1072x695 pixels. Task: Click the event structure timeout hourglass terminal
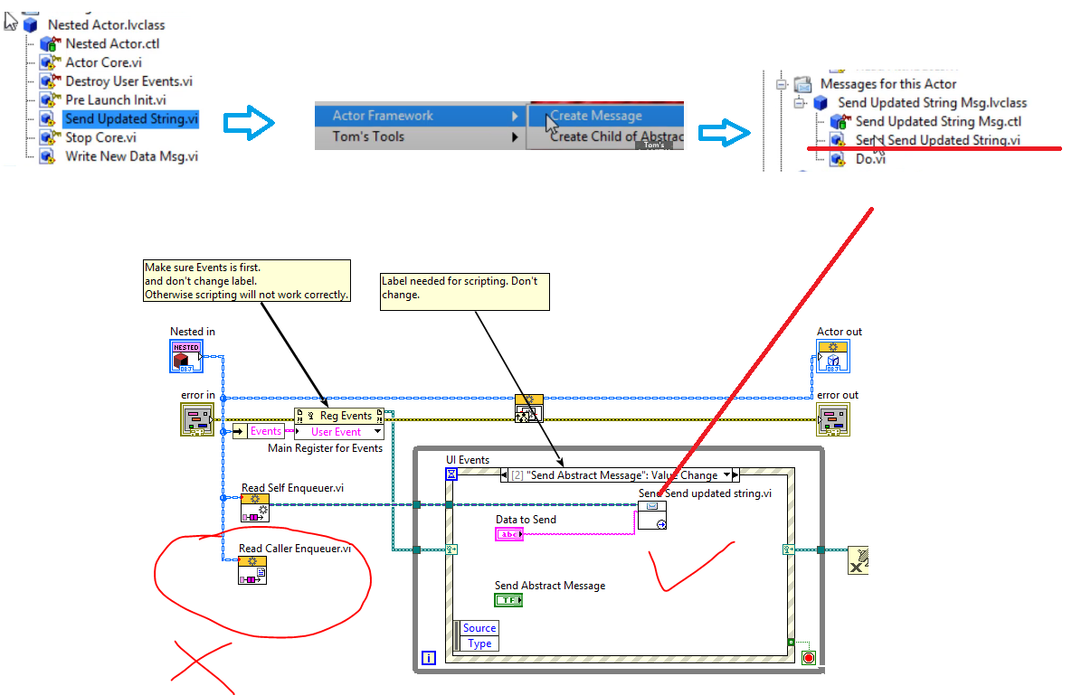click(x=451, y=474)
